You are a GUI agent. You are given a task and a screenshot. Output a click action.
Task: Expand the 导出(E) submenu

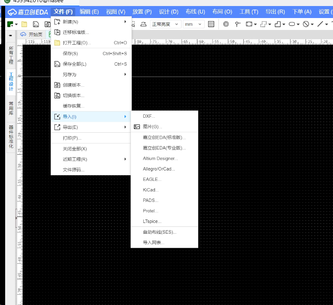tap(91, 127)
